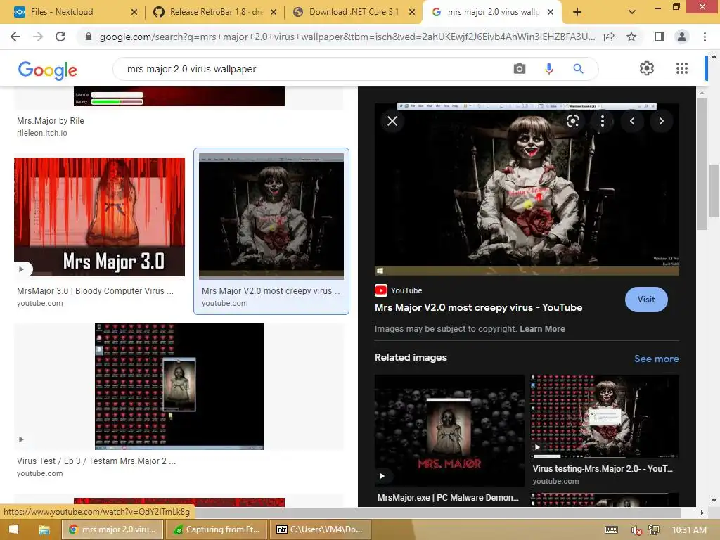Open Mrs Major 3.0 thumbnail result
This screenshot has width=720, height=540.
pyautogui.click(x=99, y=217)
